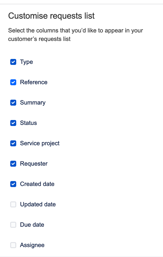
Task: Click the Created date label
Action: pyautogui.click(x=37, y=184)
